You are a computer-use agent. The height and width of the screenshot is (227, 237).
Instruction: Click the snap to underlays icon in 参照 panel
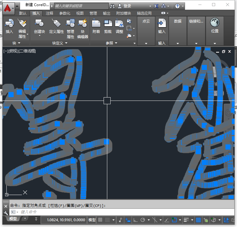[x=129, y=36]
